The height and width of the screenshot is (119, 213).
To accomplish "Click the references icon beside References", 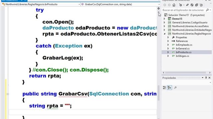I will (x=173, y=41).
